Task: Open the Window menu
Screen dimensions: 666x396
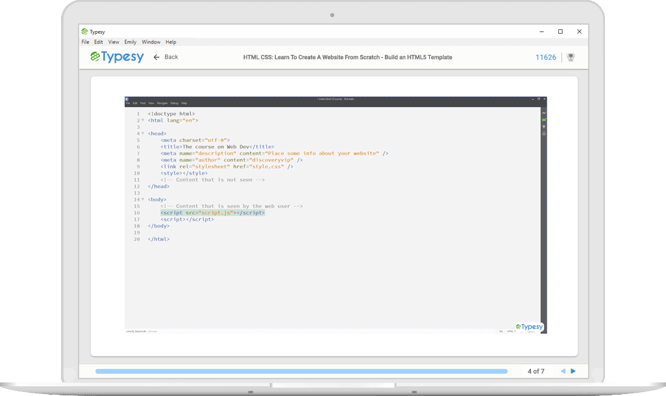Action: click(151, 42)
